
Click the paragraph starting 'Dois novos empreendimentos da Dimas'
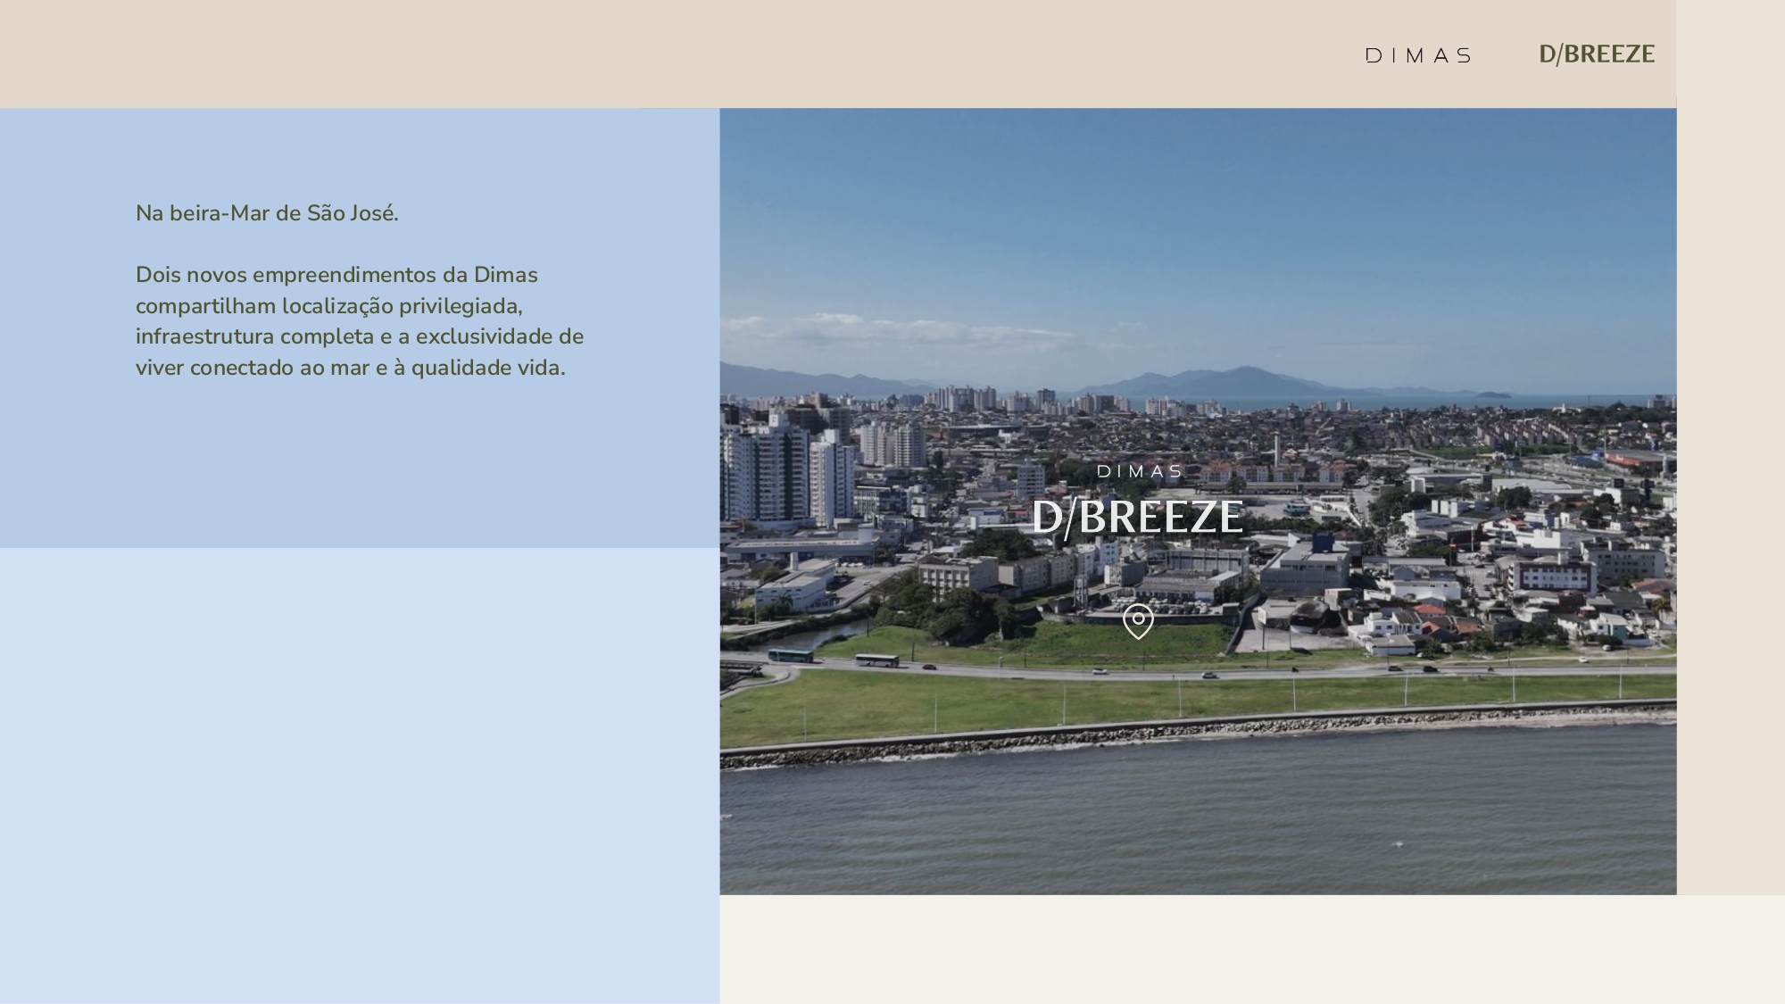360,321
